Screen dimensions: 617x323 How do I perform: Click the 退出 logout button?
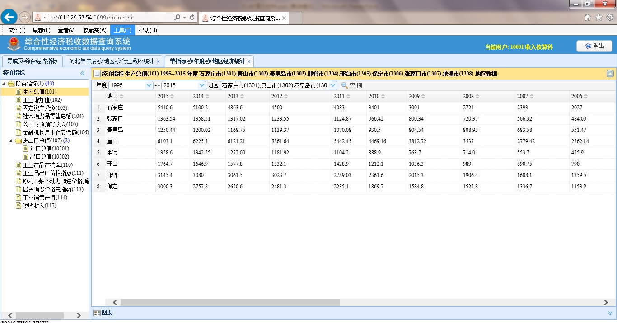(594, 46)
